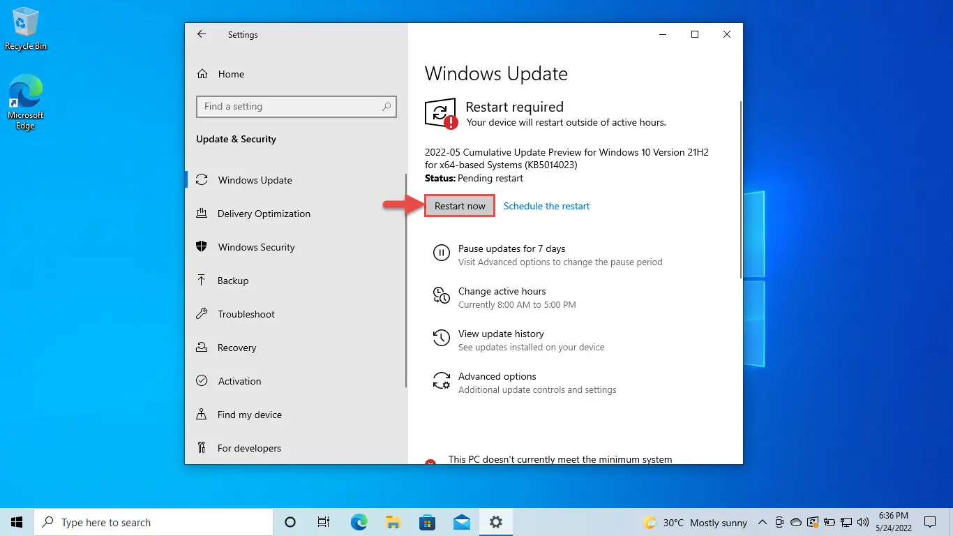Click the Advanced options gear-sync icon
This screenshot has height=536, width=953.
(441, 380)
